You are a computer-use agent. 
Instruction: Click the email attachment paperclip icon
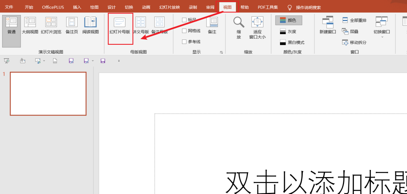tap(23, 61)
